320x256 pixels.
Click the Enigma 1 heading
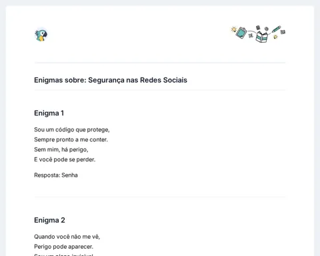click(x=49, y=113)
